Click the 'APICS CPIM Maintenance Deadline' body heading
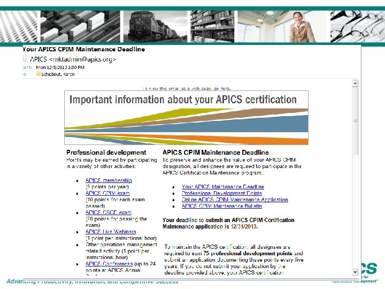385x289 pixels. tap(215, 153)
